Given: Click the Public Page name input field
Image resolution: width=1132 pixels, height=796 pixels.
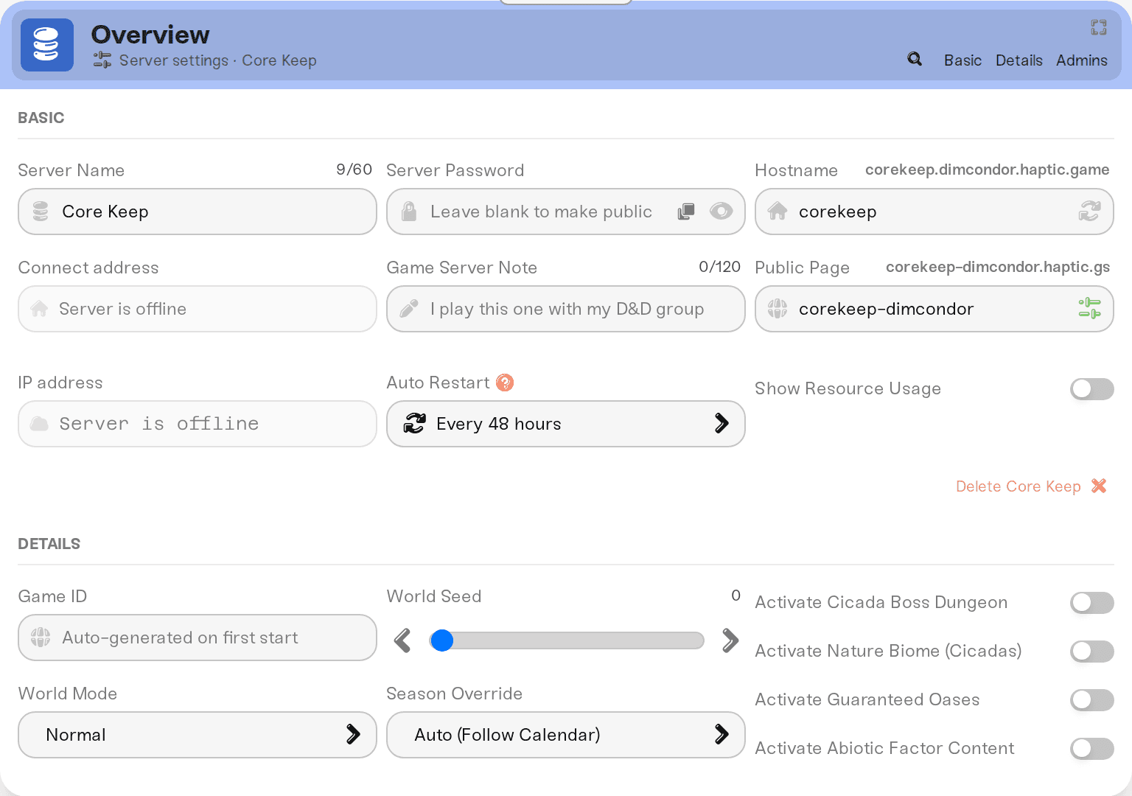Looking at the screenshot, I should pos(934,309).
